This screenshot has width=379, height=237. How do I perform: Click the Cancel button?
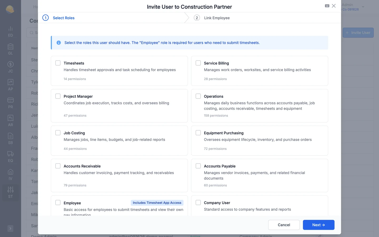tap(284, 225)
